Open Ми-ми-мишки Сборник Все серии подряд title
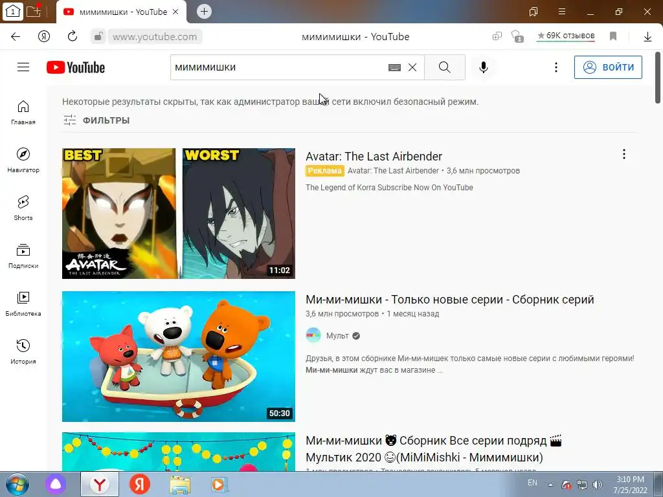Image resolution: width=663 pixels, height=497 pixels. click(434, 449)
